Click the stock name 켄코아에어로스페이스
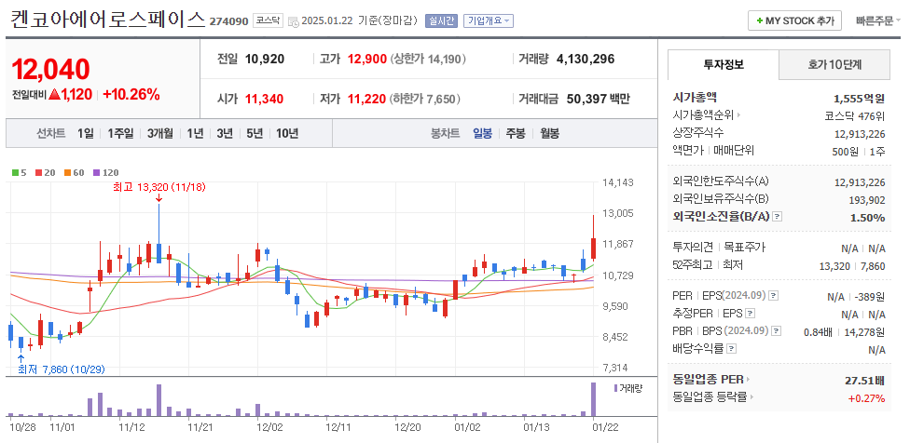The width and height of the screenshot is (910, 443). pos(108,20)
